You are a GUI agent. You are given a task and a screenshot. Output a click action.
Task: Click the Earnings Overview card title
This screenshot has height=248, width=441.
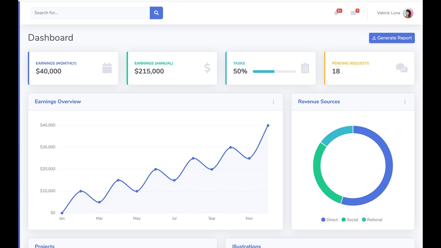coord(58,102)
